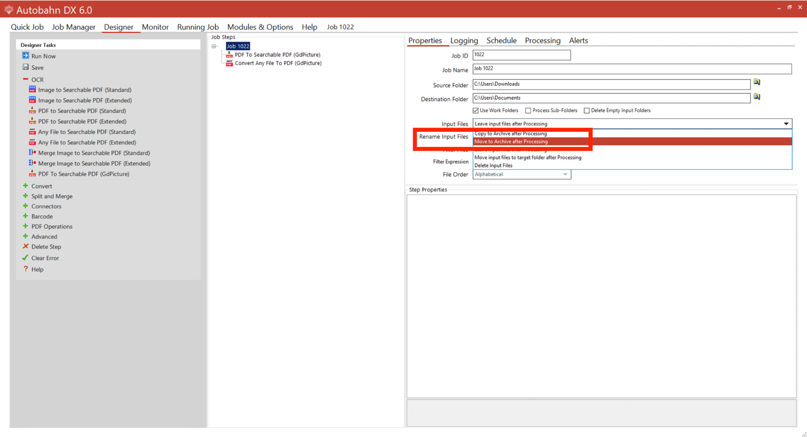Check Delete Empty Input Folders option
This screenshot has width=807, height=437.
point(587,110)
